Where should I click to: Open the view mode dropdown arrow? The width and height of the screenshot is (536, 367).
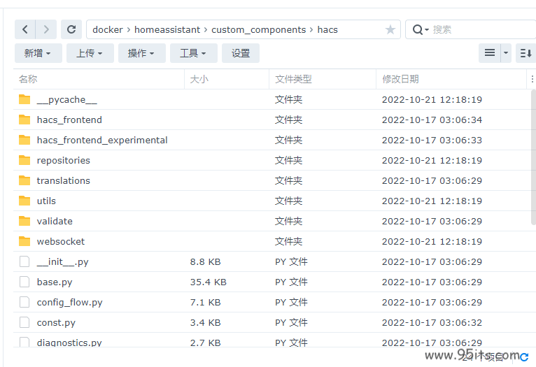(x=506, y=53)
